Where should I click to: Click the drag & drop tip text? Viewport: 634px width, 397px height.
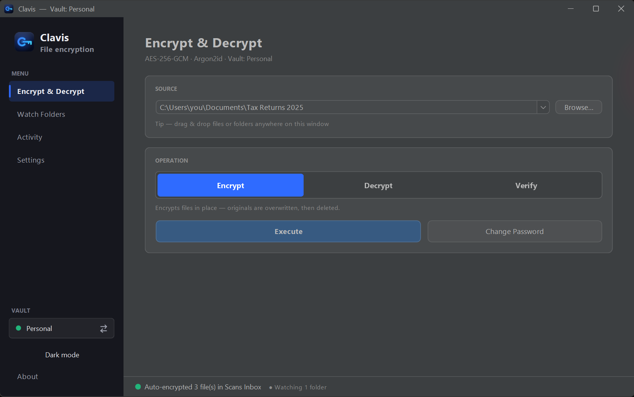tap(242, 124)
